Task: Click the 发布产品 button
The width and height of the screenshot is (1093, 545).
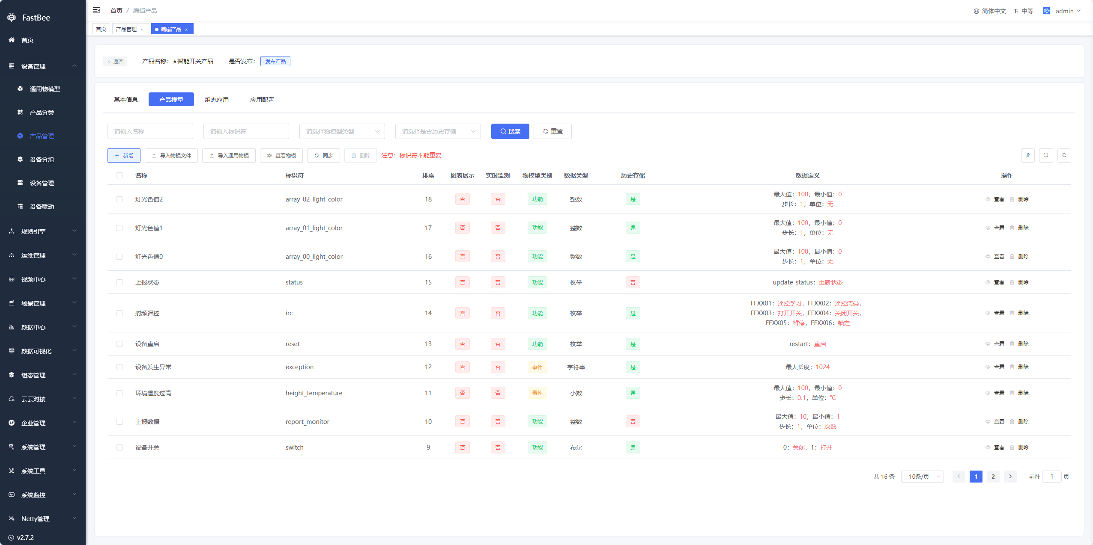Action: [x=275, y=61]
